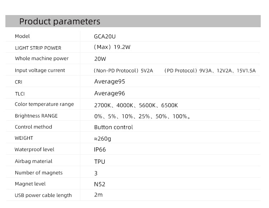
Task: Click the Color temperature range label
Action: point(44,104)
